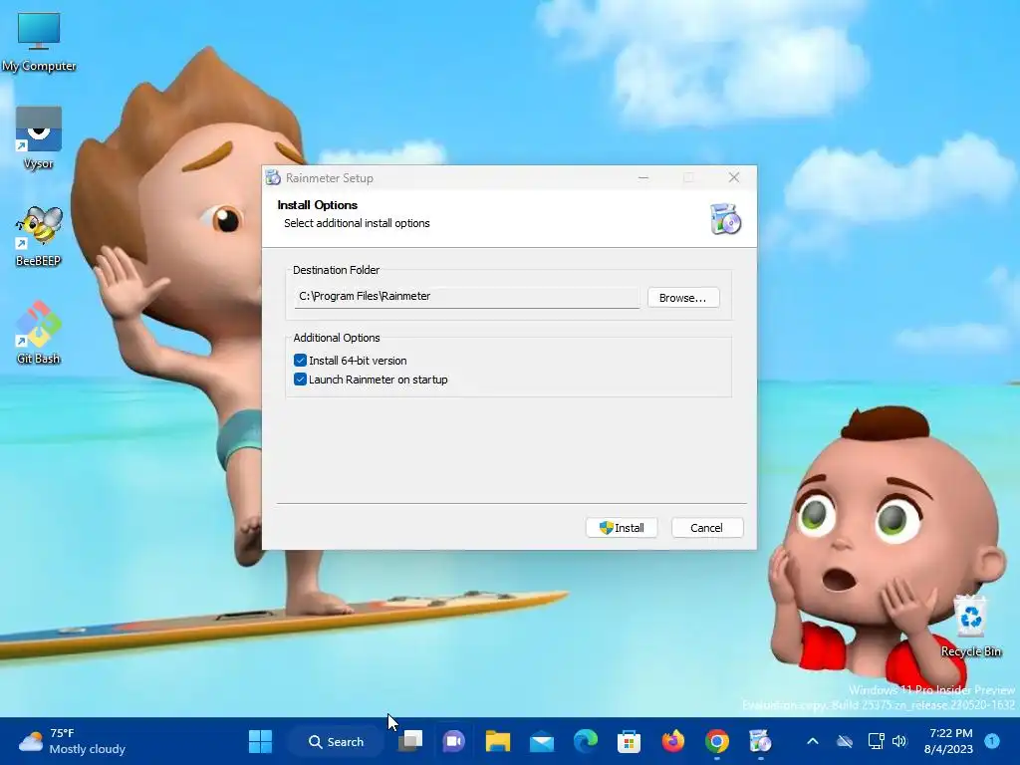Open the Teams Chat taskbar icon
The height and width of the screenshot is (765, 1020).
[454, 741]
